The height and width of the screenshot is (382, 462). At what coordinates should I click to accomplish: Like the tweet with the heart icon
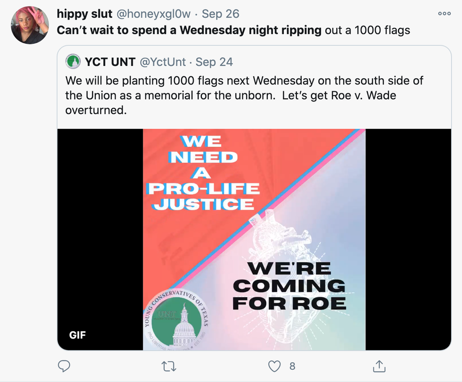coord(273,366)
